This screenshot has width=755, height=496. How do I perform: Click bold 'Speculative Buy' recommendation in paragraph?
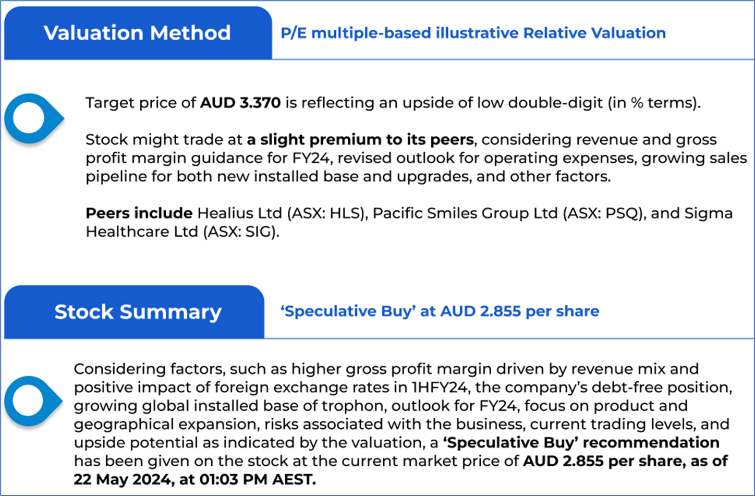tap(581, 443)
